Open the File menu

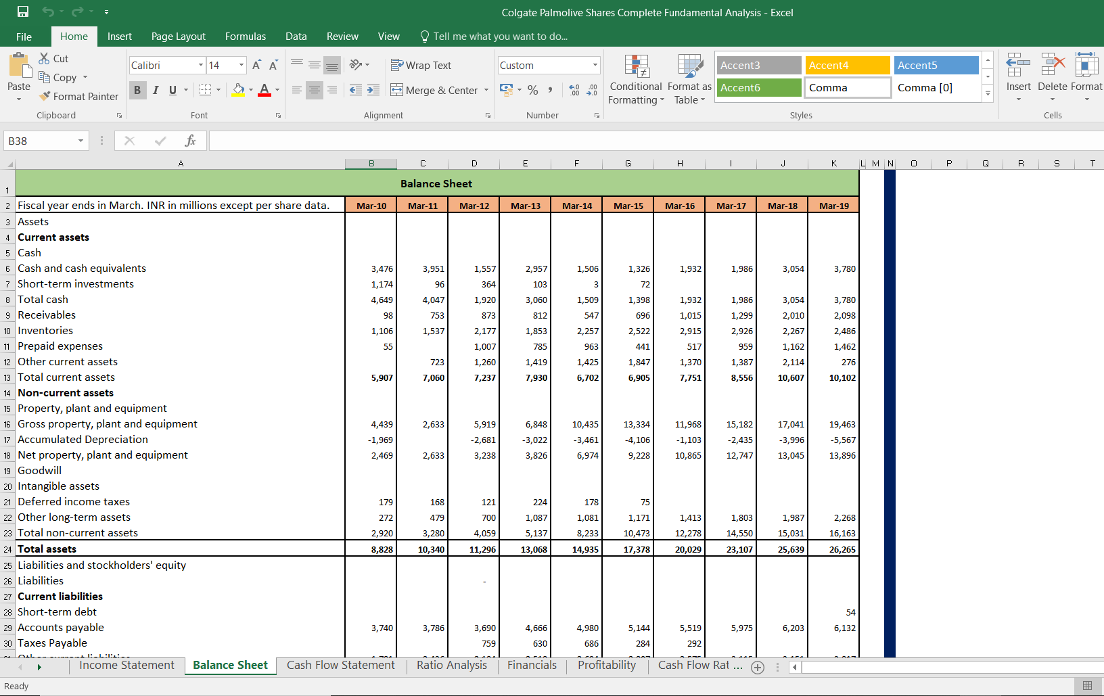click(24, 37)
